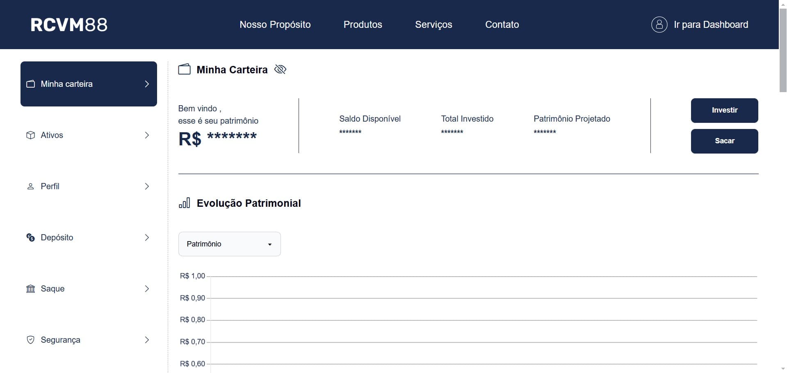The width and height of the screenshot is (787, 373).
Task: Click the bank icon beside Saque
Action: click(x=31, y=289)
